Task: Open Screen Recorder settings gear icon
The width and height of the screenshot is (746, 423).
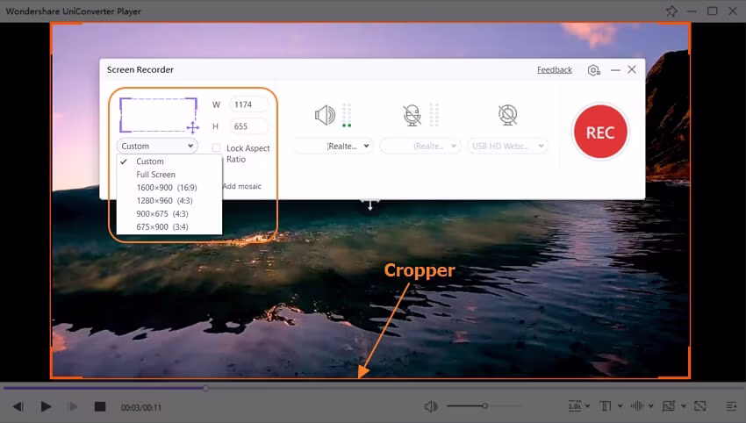Action: (594, 70)
